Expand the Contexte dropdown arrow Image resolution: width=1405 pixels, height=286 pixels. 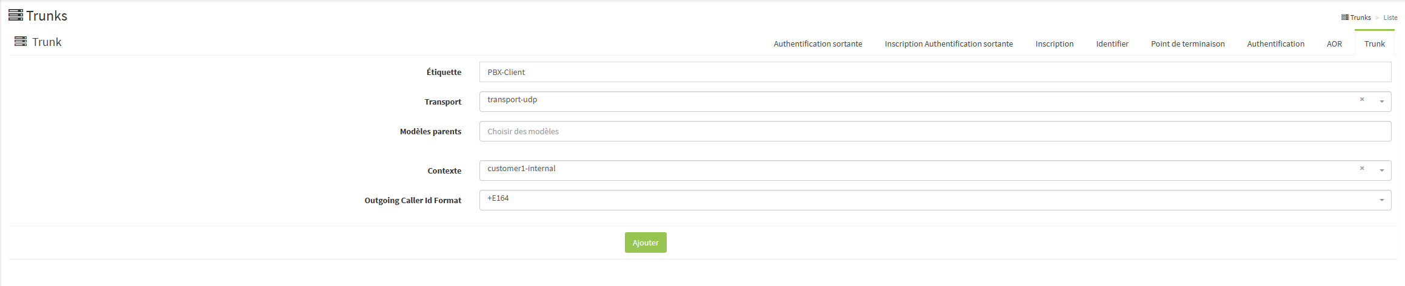coord(1382,171)
